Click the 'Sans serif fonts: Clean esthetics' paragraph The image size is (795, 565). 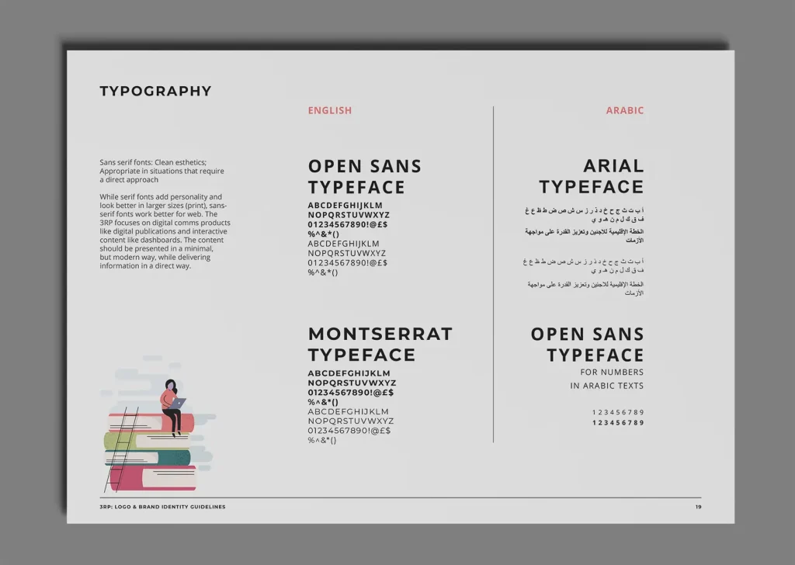point(161,171)
